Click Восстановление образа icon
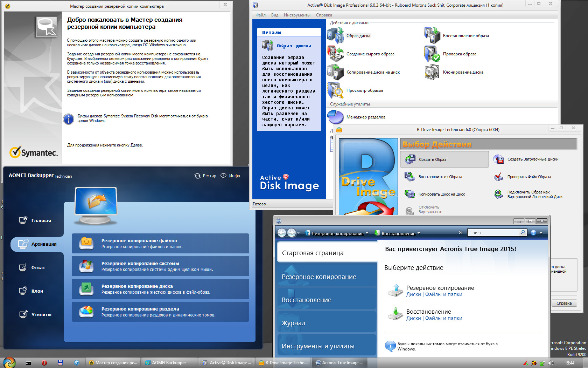The image size is (588, 368). [432, 35]
